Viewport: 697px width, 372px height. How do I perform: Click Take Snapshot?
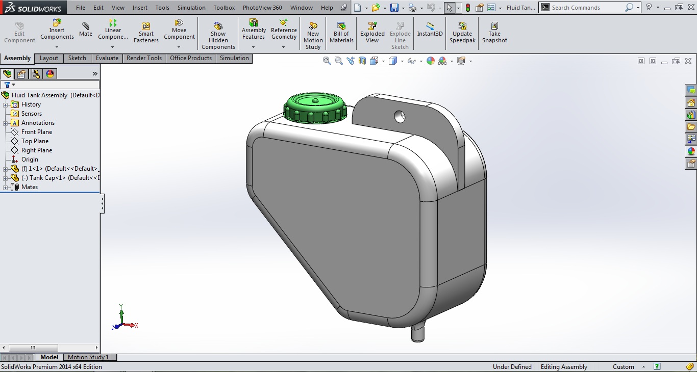[x=494, y=33]
